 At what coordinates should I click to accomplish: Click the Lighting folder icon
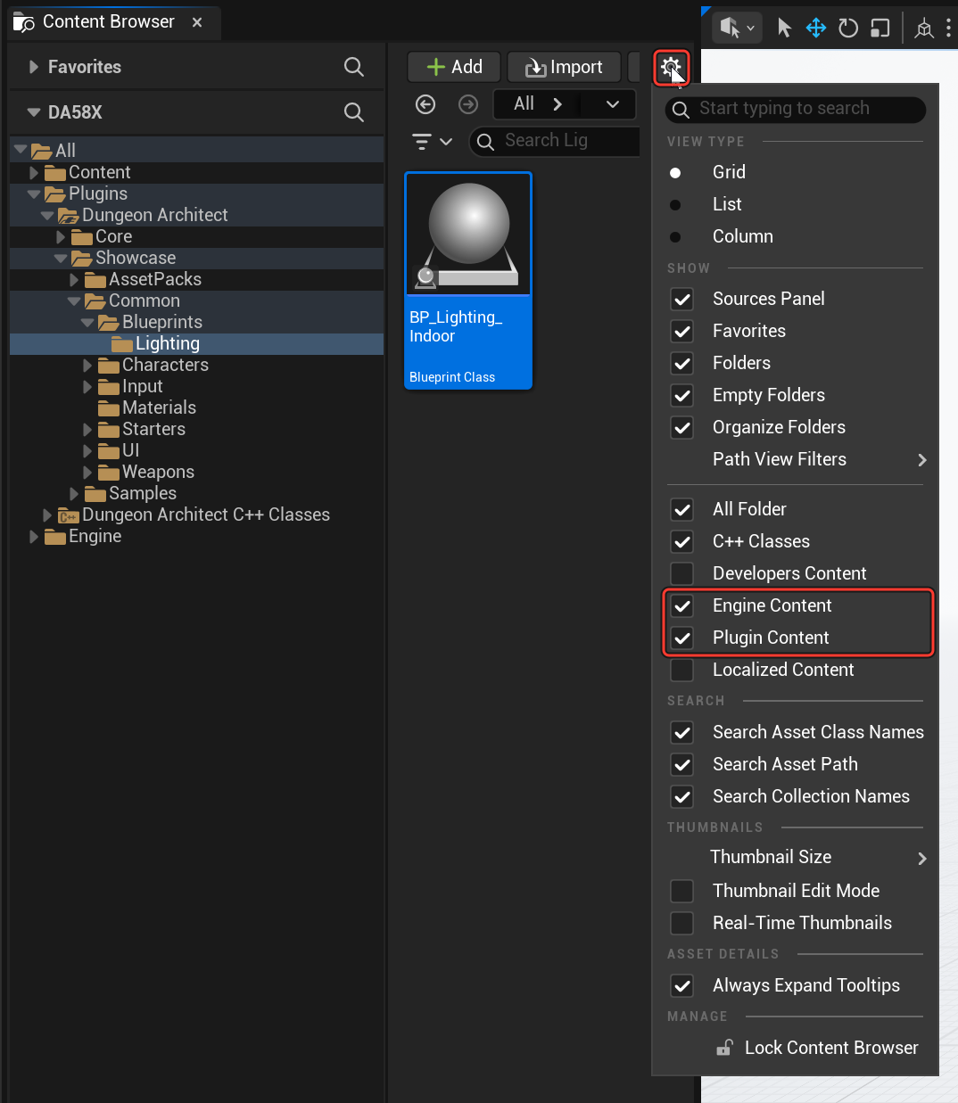[122, 344]
